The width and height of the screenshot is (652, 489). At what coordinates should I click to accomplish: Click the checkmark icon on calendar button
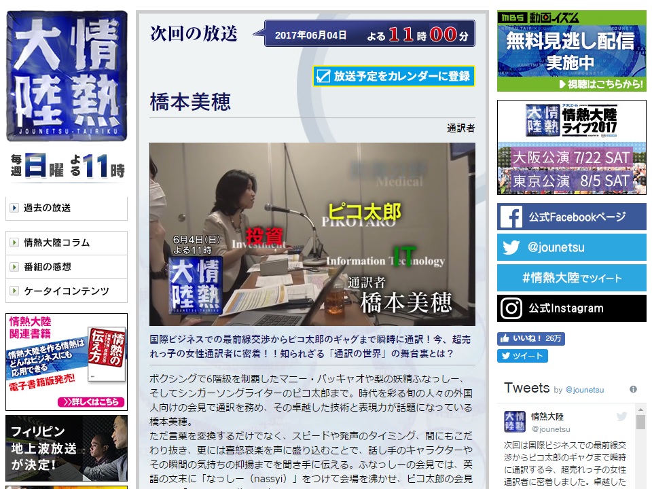coord(323,76)
